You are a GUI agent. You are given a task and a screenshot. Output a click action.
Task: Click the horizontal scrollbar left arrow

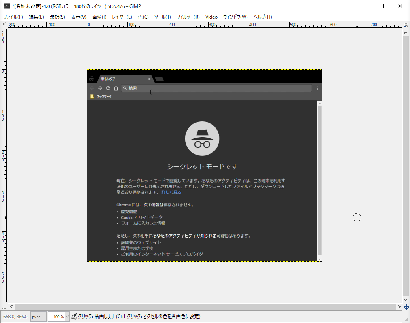tap(11, 306)
